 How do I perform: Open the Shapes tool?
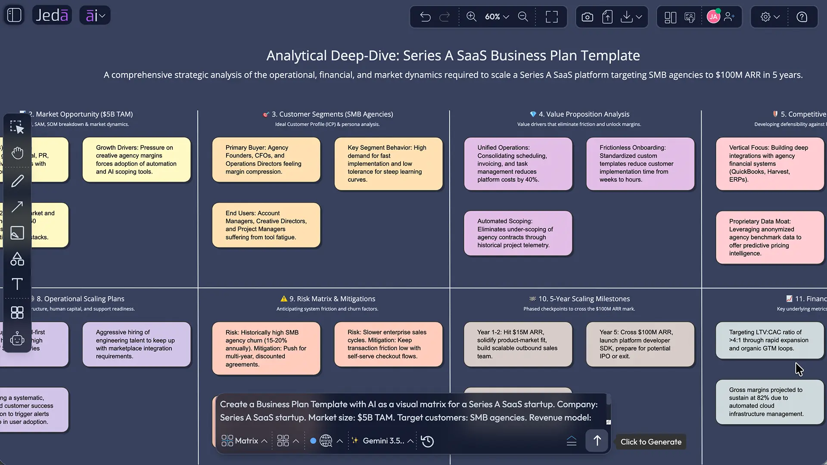[17, 259]
